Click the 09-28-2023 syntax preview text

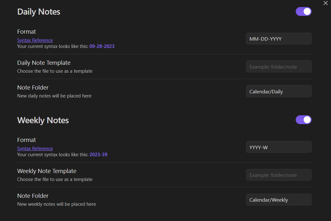(102, 46)
